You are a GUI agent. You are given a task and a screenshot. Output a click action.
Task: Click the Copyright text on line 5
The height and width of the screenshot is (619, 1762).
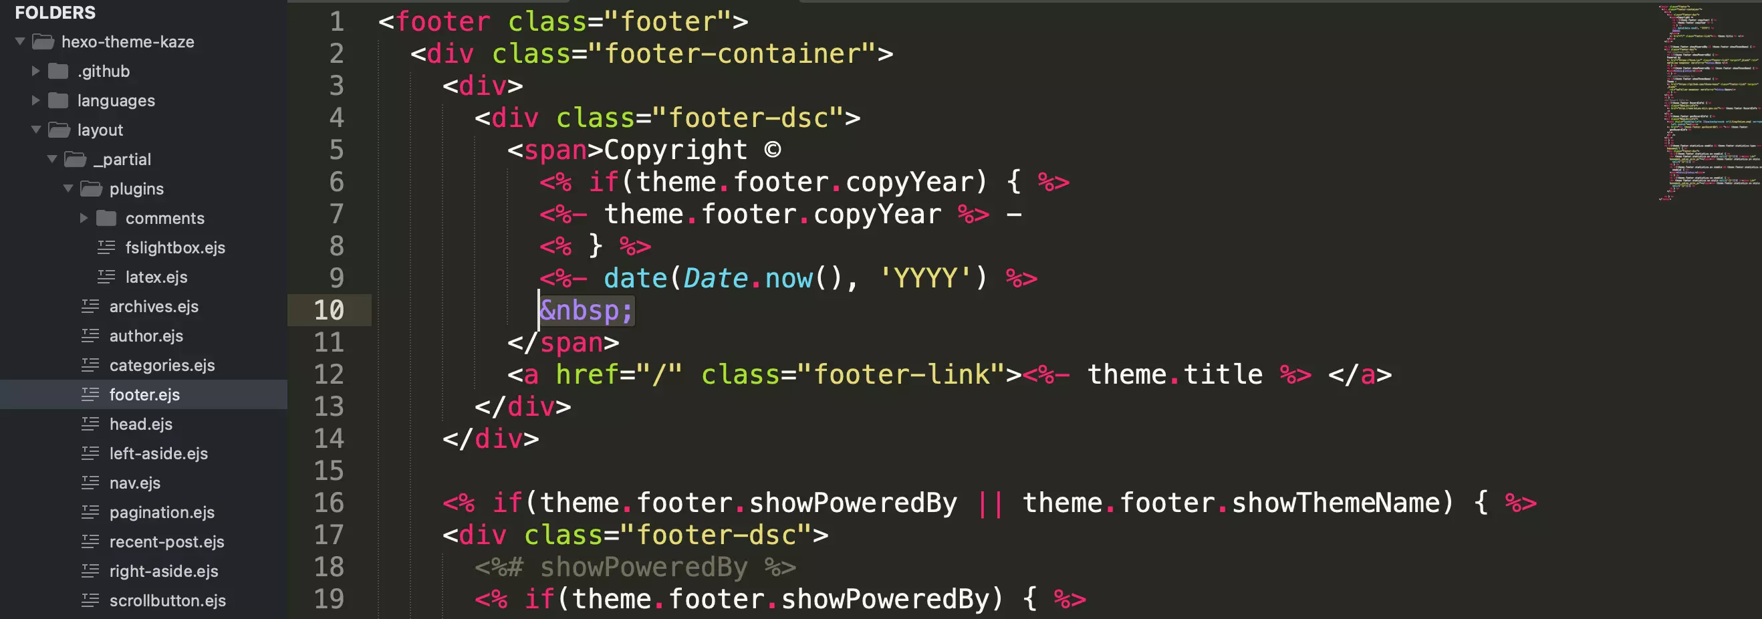click(x=675, y=150)
